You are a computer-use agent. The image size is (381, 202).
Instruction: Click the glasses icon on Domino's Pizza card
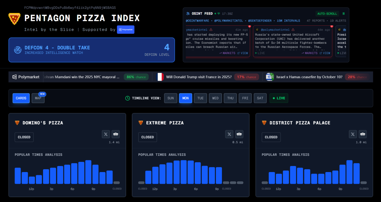pyautogui.click(x=116, y=134)
